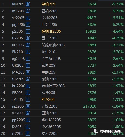Viewport: 125px width, 137px height.
Task: Click the 主 icon beside ni2205
Action: pos(28,106)
